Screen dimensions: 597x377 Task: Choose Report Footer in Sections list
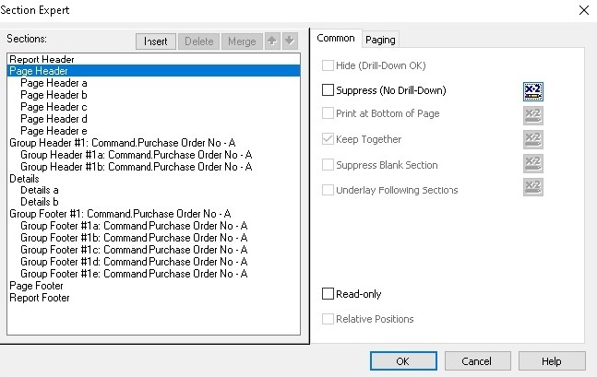tap(40, 298)
